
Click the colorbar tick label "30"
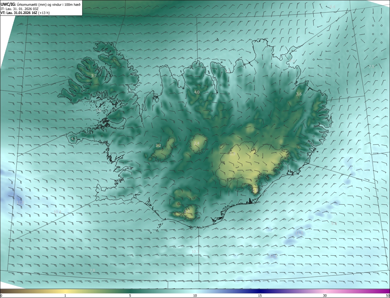tap(325, 296)
